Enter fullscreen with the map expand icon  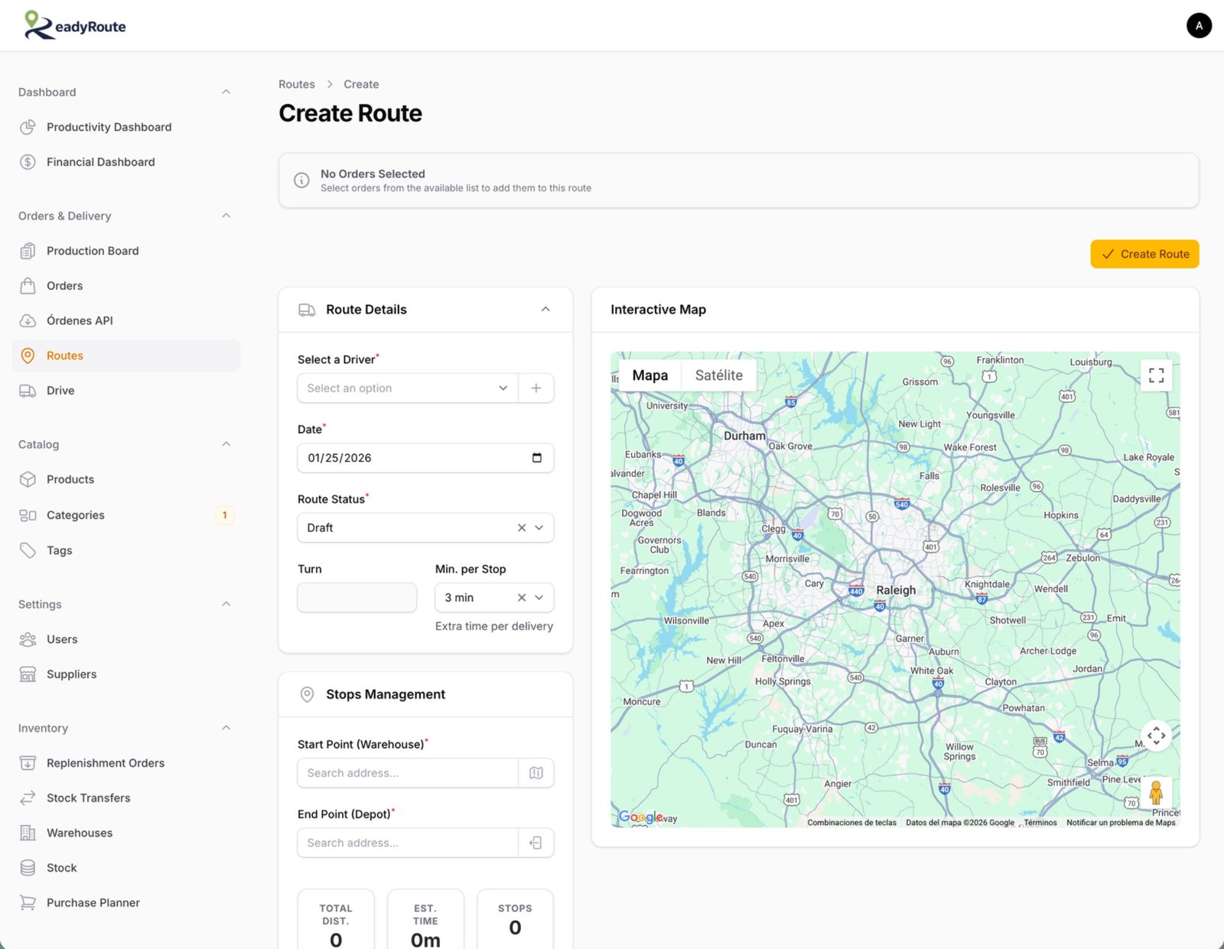tap(1156, 375)
